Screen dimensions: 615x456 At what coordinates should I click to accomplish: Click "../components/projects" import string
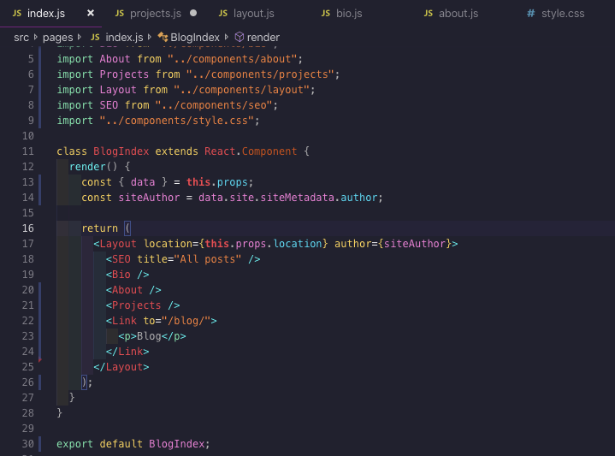point(260,74)
